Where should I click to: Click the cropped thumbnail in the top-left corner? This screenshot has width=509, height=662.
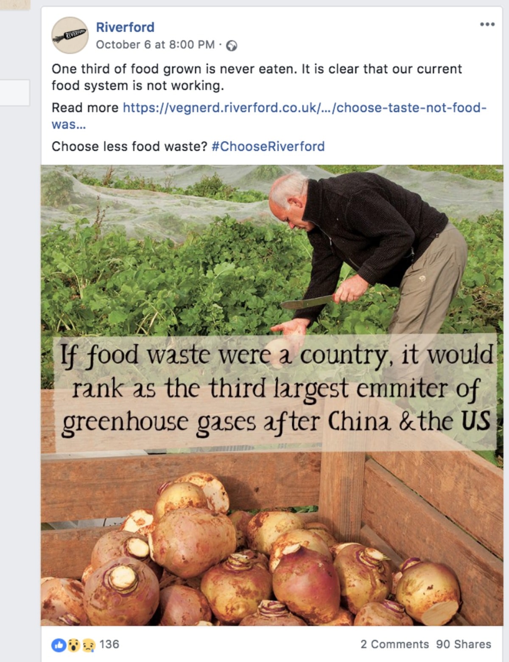(x=15, y=5)
